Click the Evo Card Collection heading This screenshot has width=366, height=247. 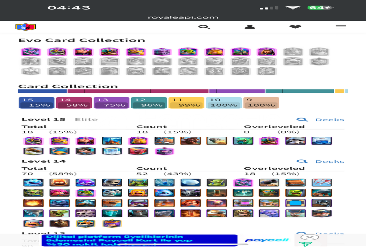(x=82, y=41)
